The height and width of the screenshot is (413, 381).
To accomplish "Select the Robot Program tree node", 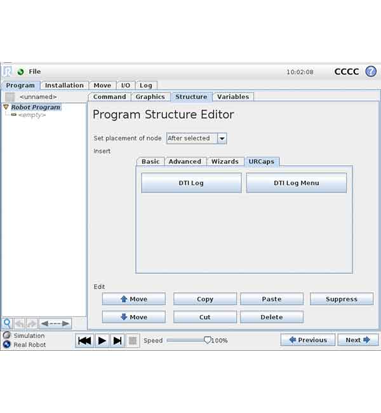I will pyautogui.click(x=36, y=107).
